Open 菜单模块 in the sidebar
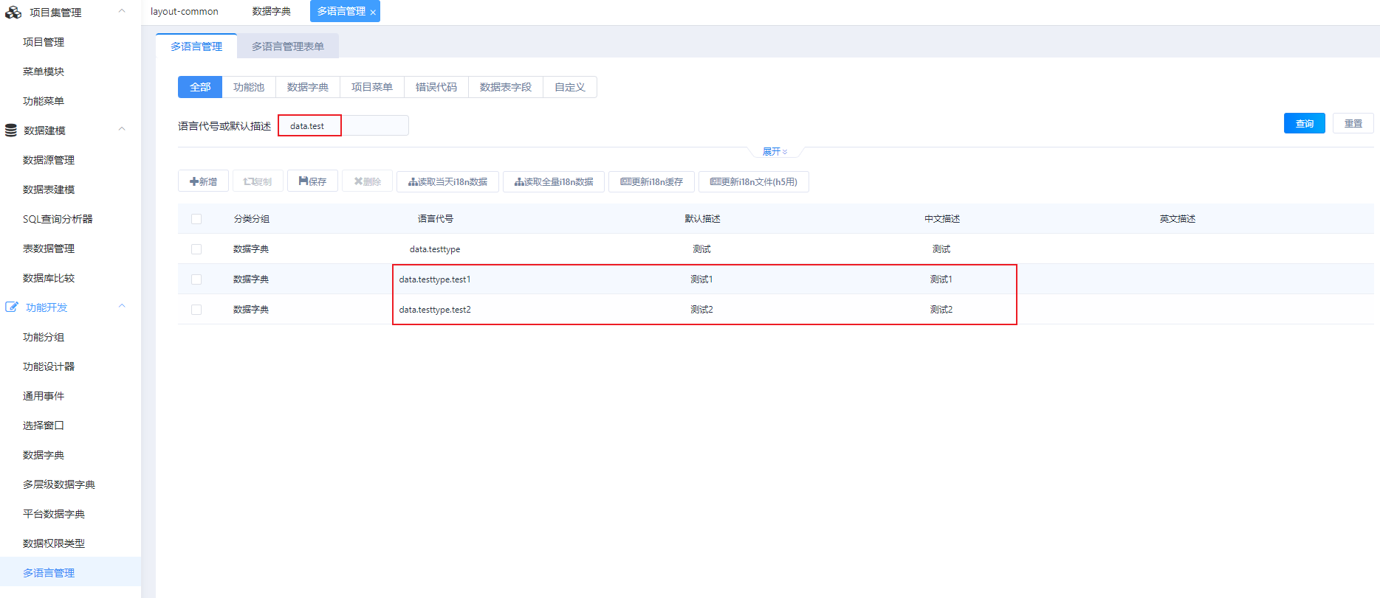Viewport: 1380px width, 598px height. click(x=44, y=72)
